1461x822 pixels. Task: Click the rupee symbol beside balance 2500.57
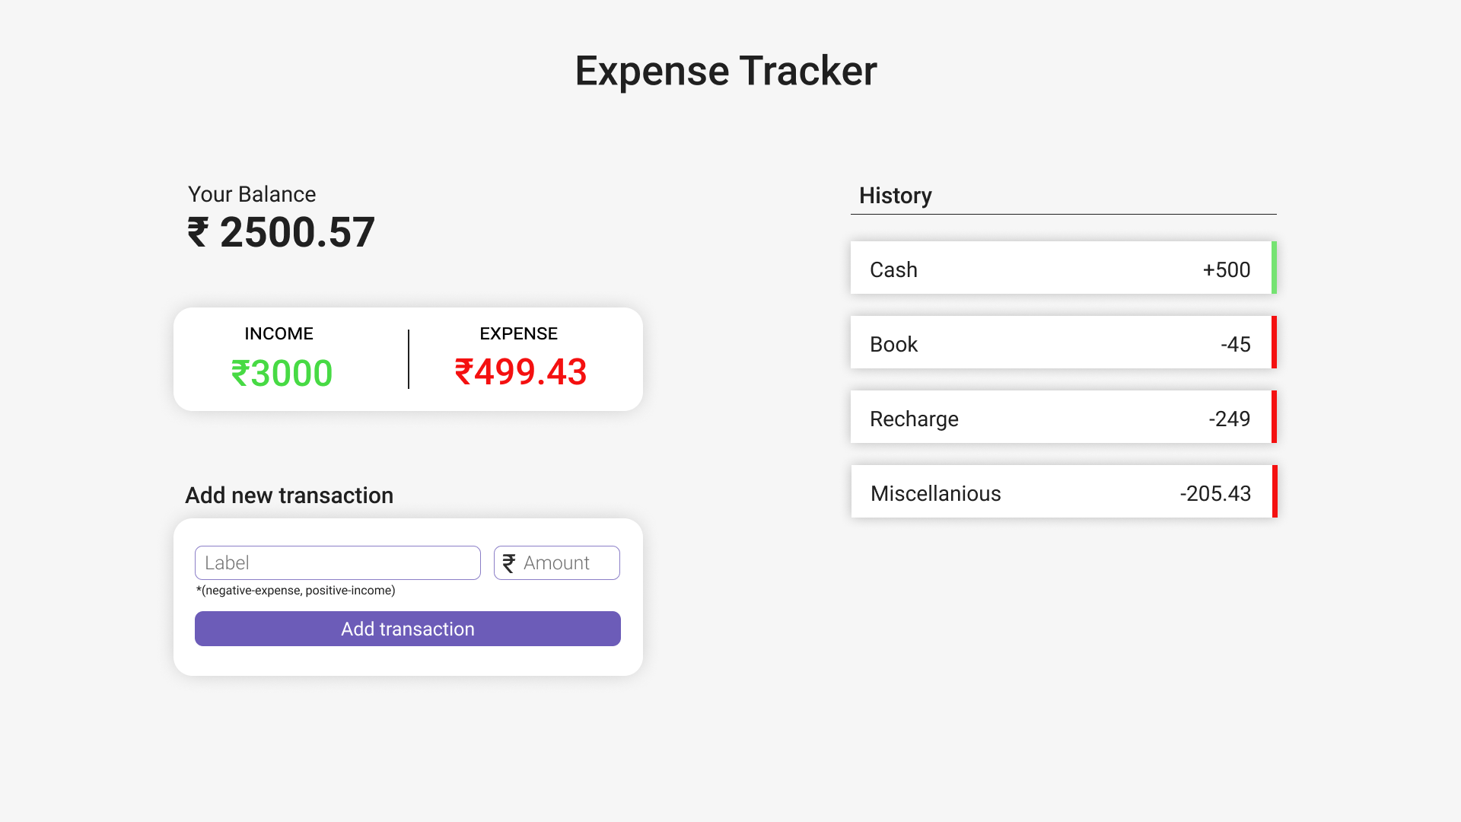point(198,232)
